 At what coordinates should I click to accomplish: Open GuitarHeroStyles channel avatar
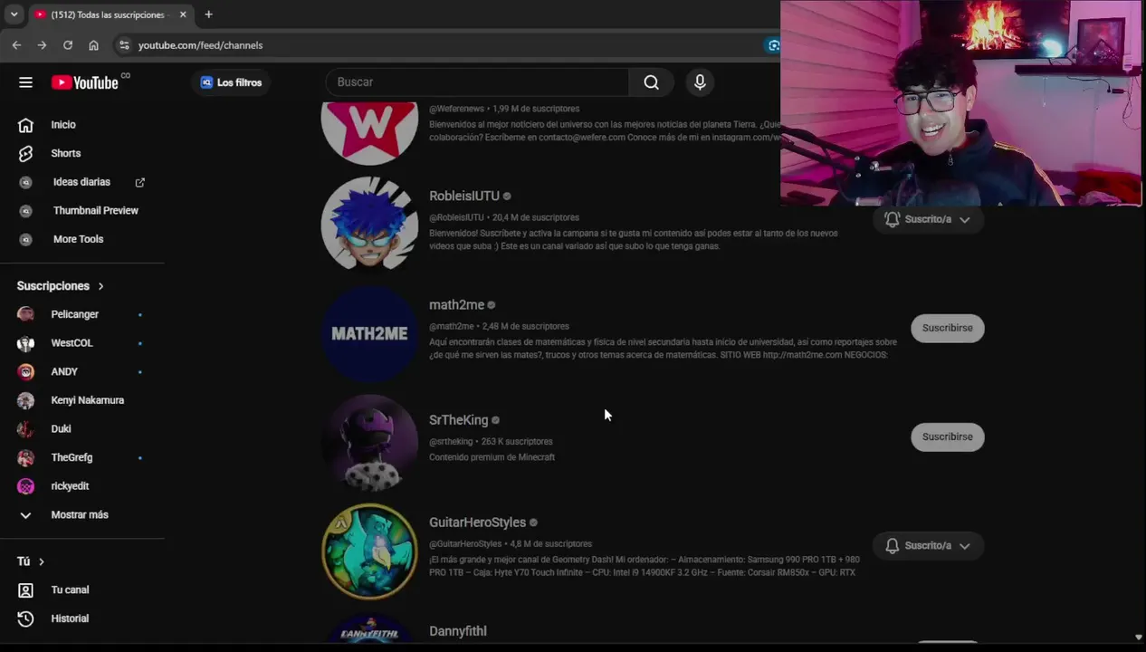[x=369, y=551]
